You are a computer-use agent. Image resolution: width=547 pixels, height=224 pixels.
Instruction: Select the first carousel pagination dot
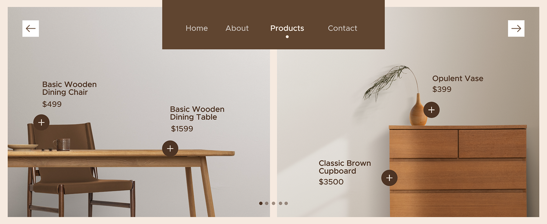[261, 203]
